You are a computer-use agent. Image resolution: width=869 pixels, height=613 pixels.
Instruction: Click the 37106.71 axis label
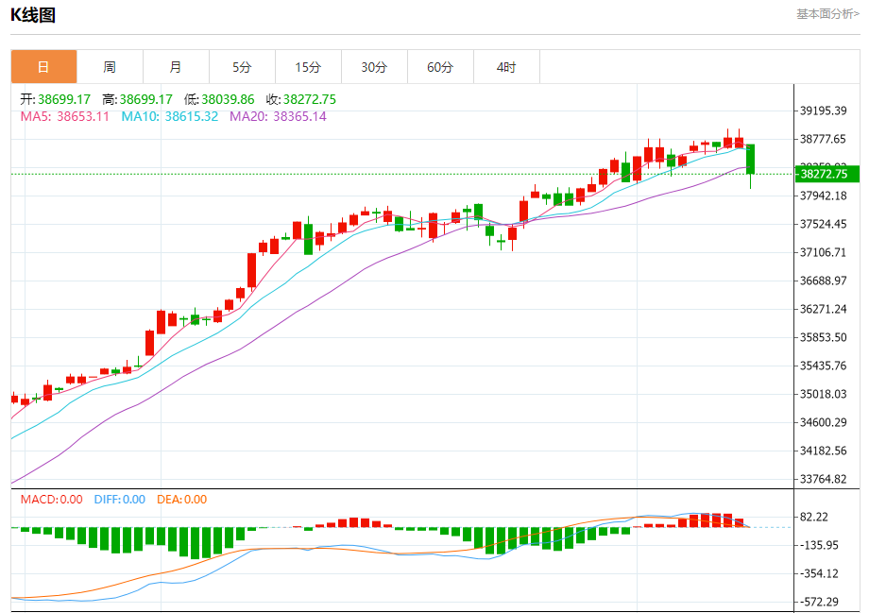(823, 252)
